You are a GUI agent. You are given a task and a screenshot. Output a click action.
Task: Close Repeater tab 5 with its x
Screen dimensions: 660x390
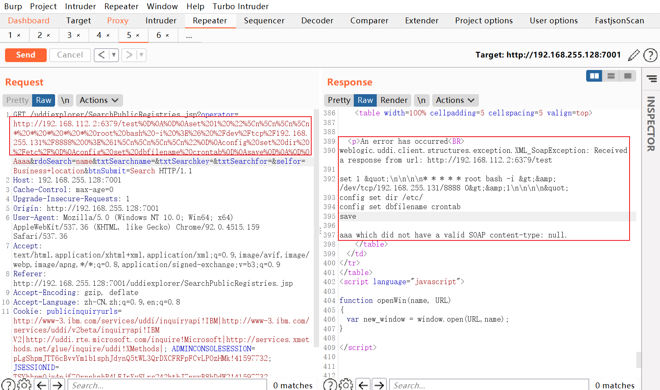pos(138,35)
